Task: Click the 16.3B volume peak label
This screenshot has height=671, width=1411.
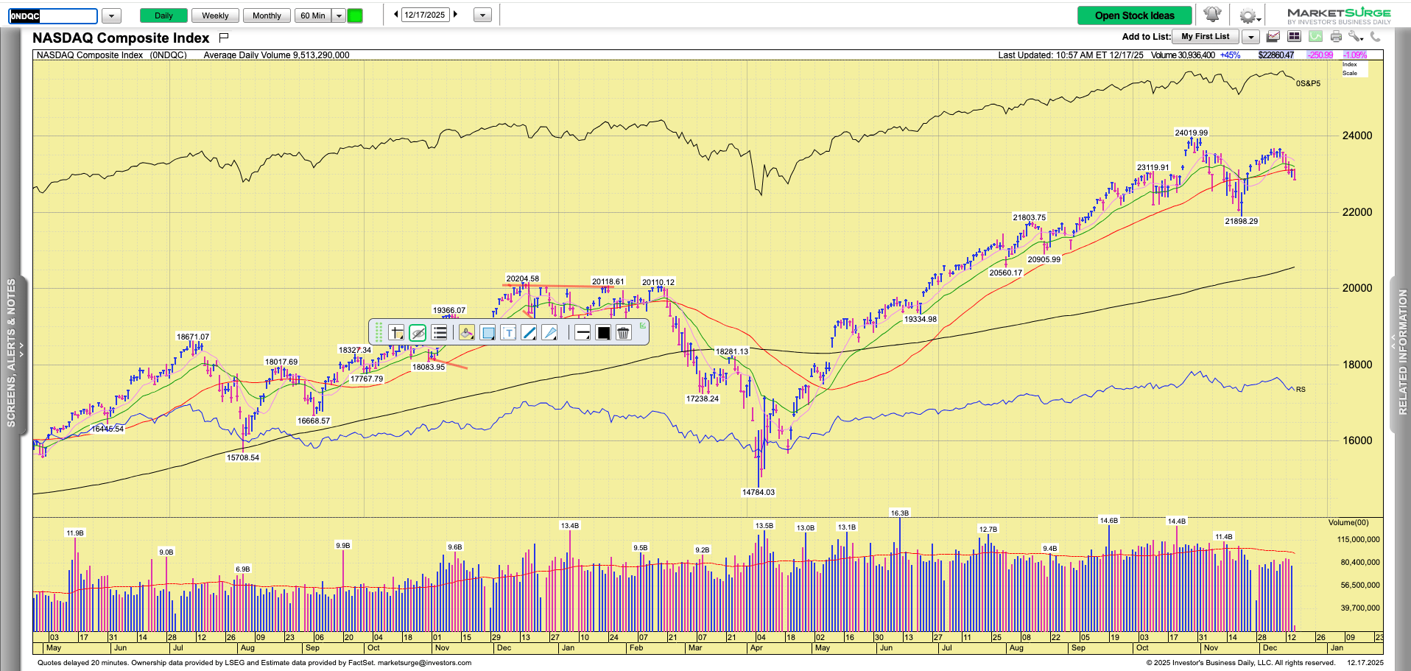Action: pos(899,513)
